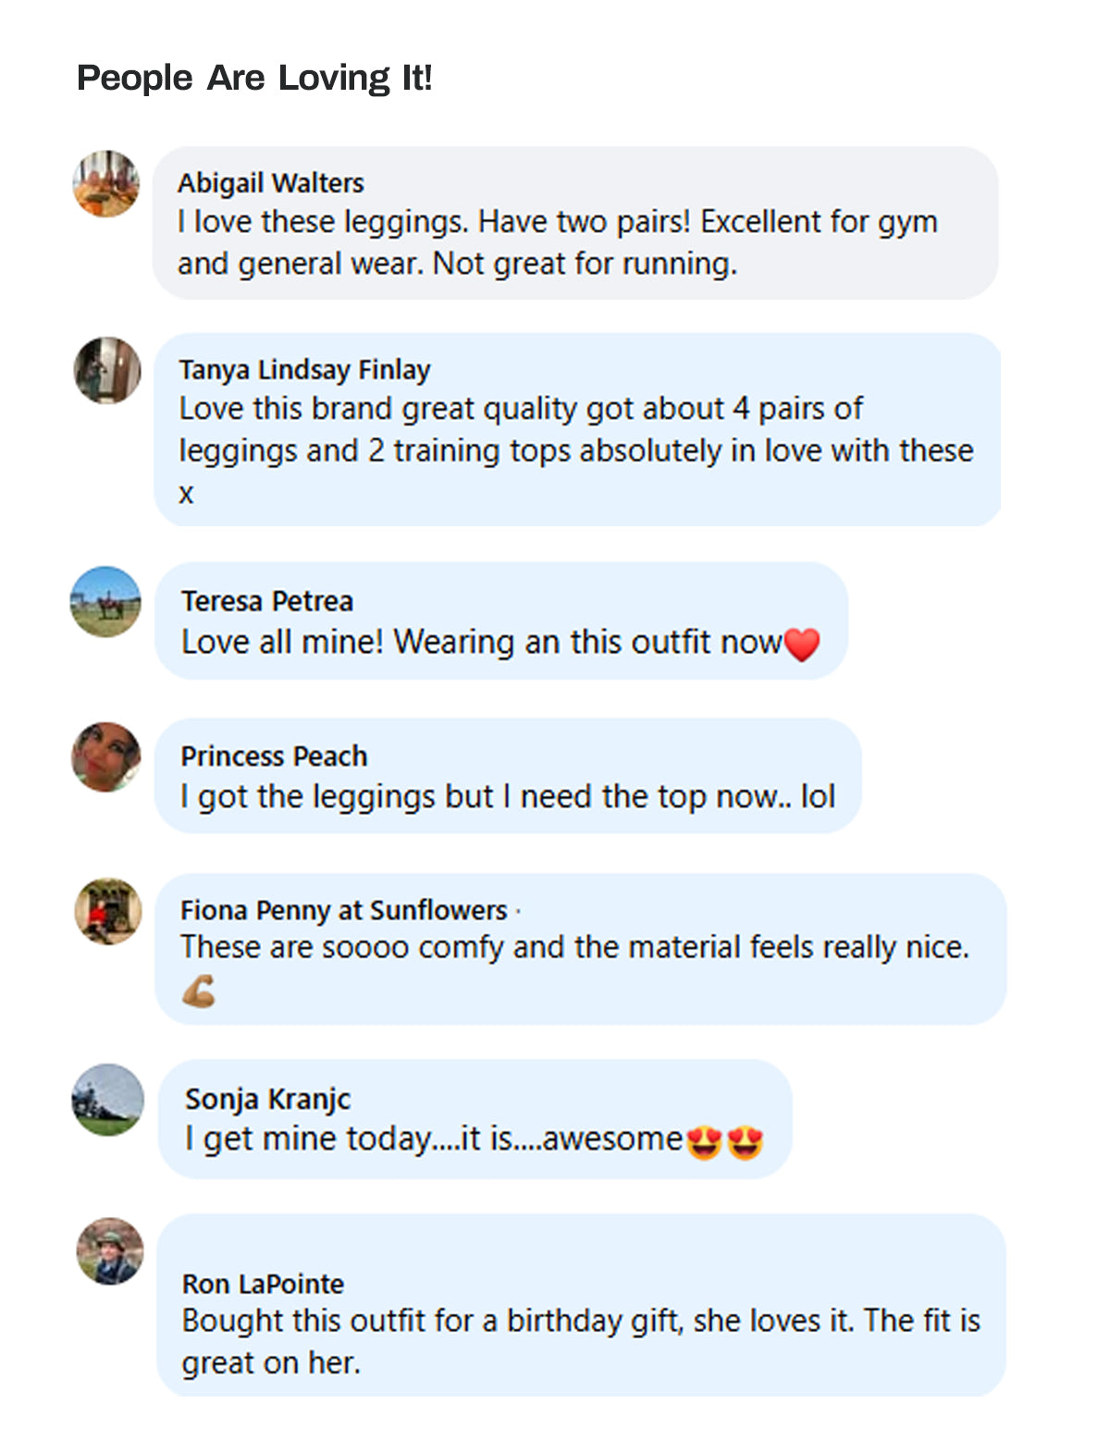
Task: Open the Sonja Kranjc name link
Action: (267, 1099)
